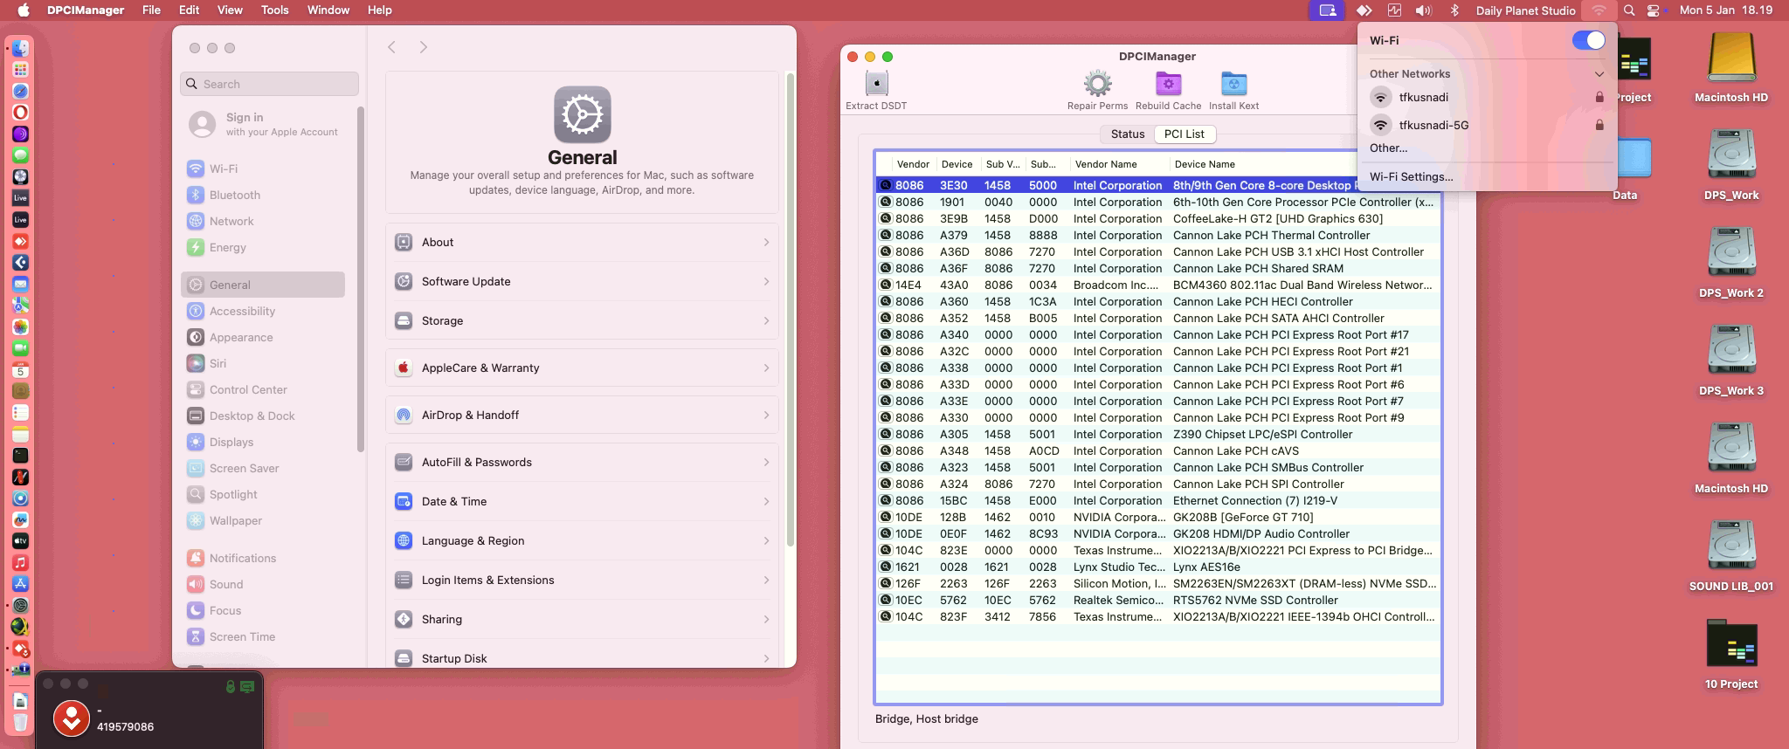
Task: Open Sound settings in sidebar
Action: pos(263,584)
